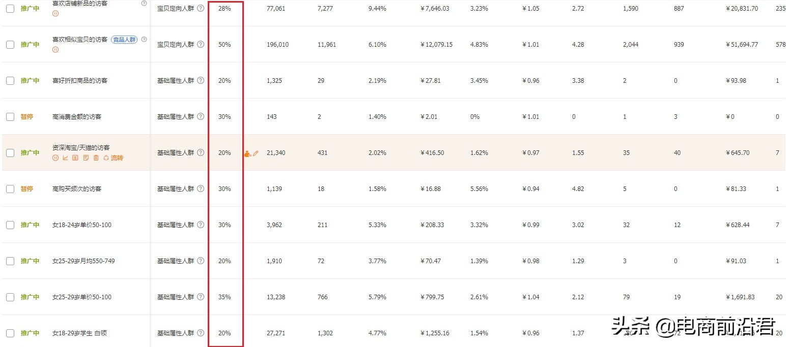The width and height of the screenshot is (786, 347).
Task: Open the report icon for 资深淘宝/天猫的访客
Action: tap(75, 158)
